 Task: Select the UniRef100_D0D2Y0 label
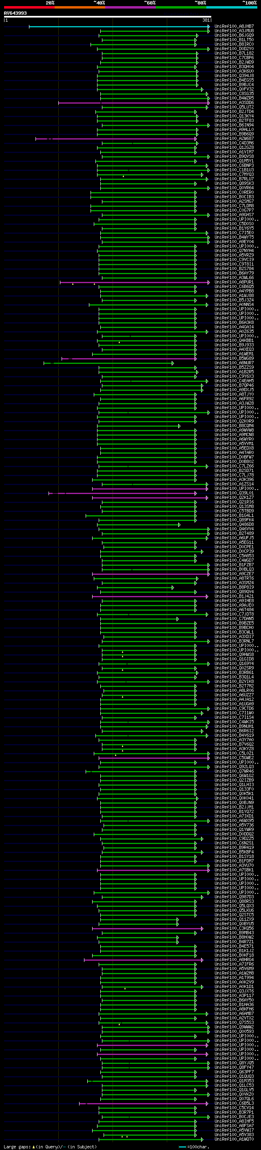pyautogui.click(x=234, y=49)
